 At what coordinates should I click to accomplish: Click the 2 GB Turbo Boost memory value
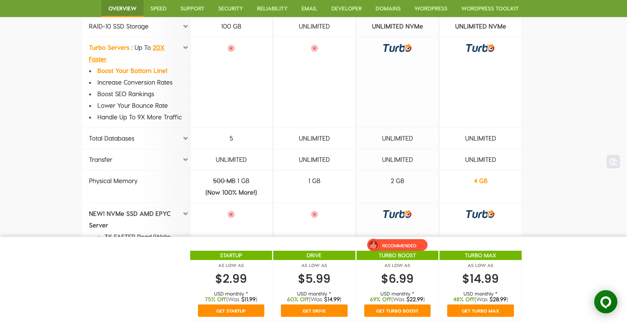point(397,181)
